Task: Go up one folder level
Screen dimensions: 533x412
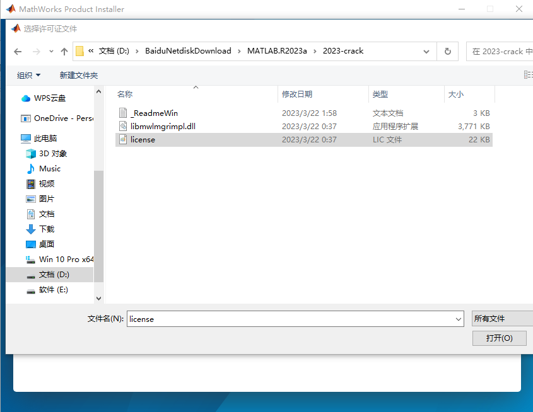Action: click(64, 52)
